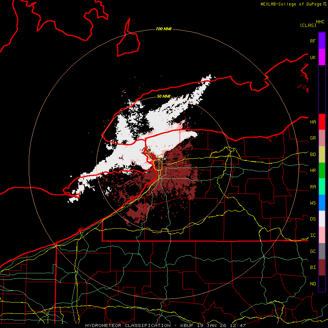Click the [CLAS] legend header
The width and height of the screenshot is (328, 328).
(308, 25)
